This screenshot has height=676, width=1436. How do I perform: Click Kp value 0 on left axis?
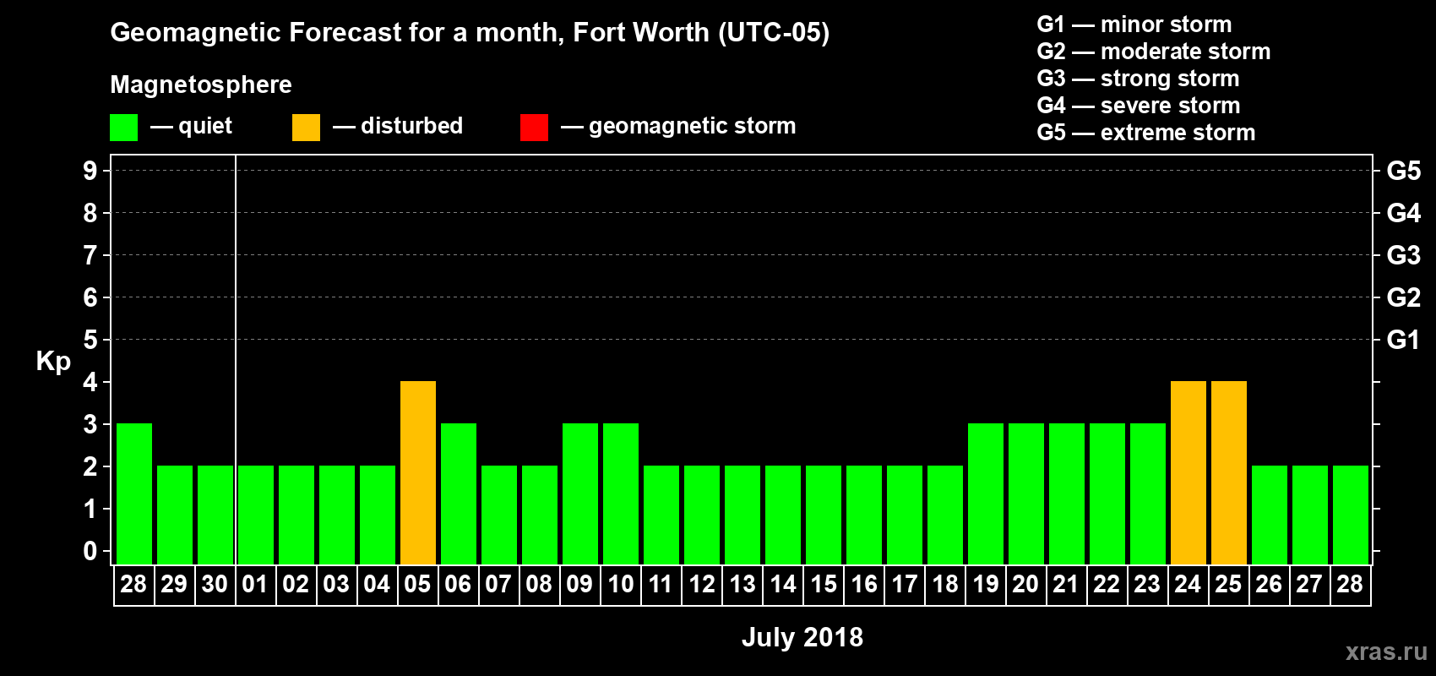[90, 551]
